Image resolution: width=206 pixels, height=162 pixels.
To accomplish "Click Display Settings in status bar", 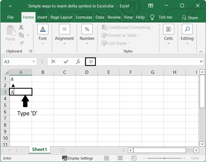I will pyautogui.click(x=80, y=158).
